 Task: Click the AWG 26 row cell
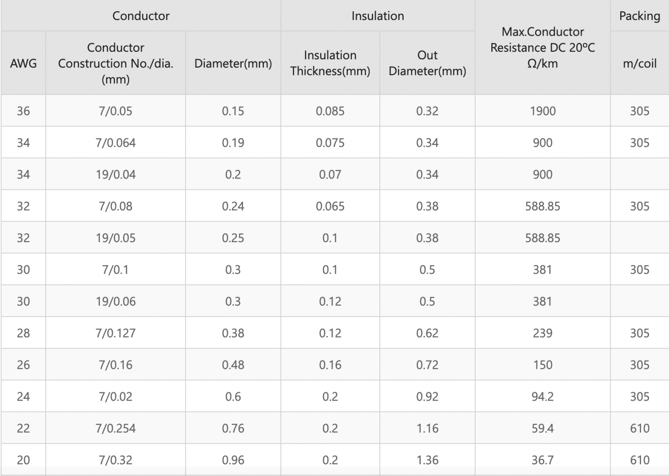23,365
